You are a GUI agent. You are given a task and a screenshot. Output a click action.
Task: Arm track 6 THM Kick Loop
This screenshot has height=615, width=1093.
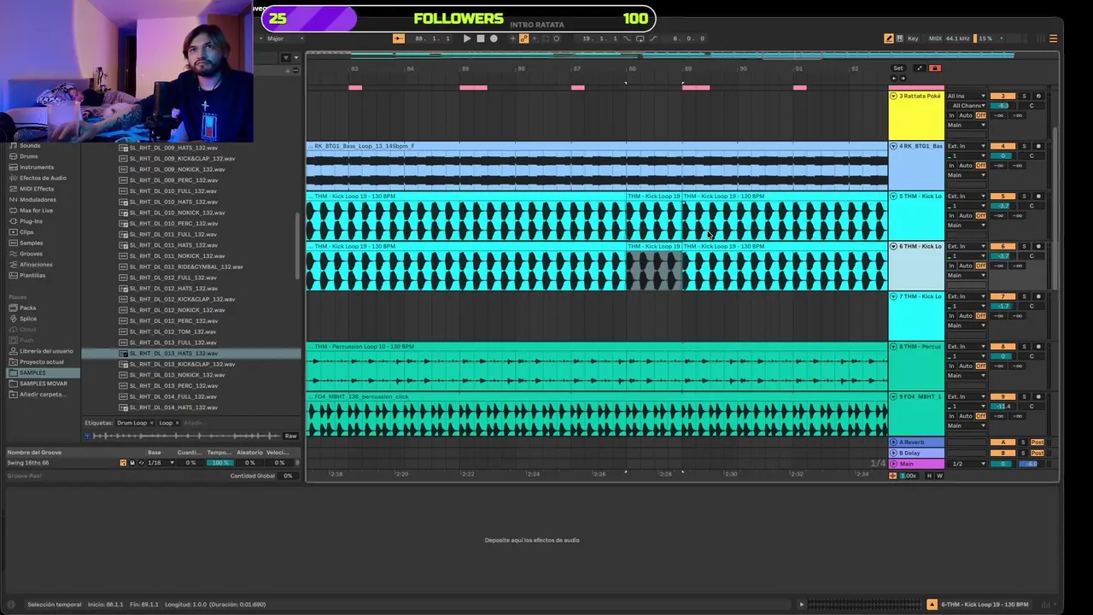click(x=1038, y=246)
